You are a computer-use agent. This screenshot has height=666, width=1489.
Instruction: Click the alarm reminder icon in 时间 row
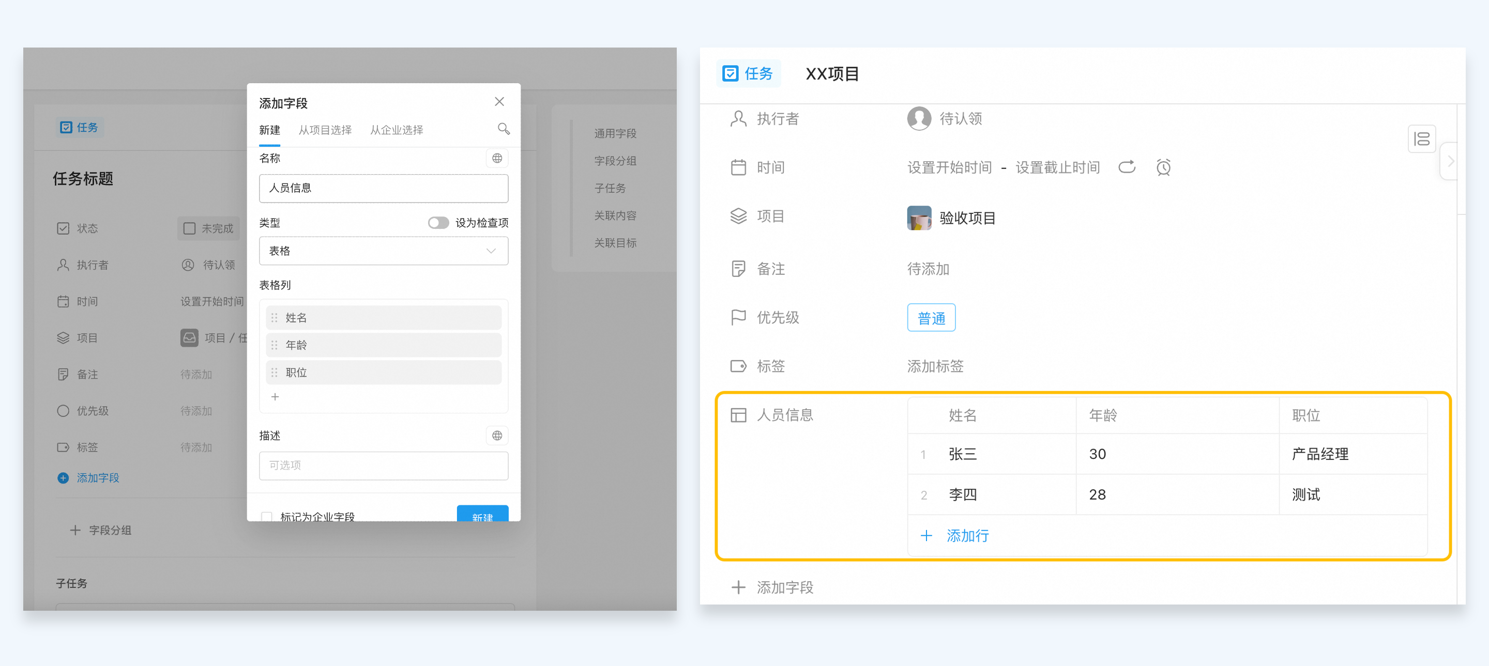click(x=1164, y=167)
